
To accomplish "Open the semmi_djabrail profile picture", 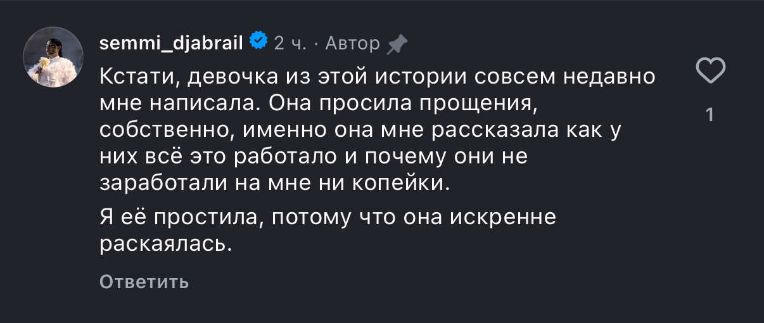I will pos(53,57).
